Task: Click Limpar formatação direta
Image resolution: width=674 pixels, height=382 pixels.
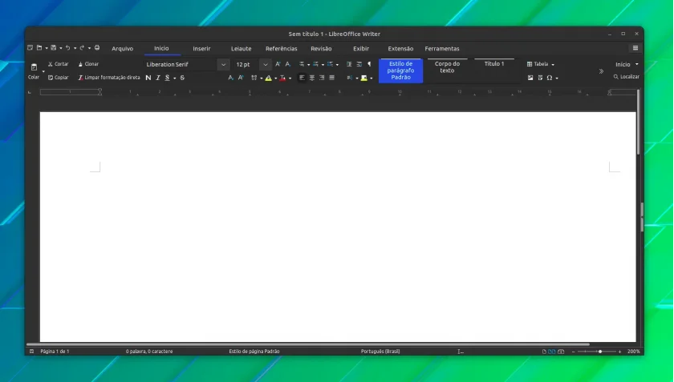Action: tap(109, 78)
